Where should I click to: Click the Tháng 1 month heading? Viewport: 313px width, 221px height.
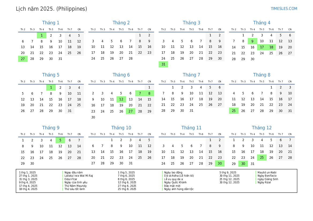point(51,23)
